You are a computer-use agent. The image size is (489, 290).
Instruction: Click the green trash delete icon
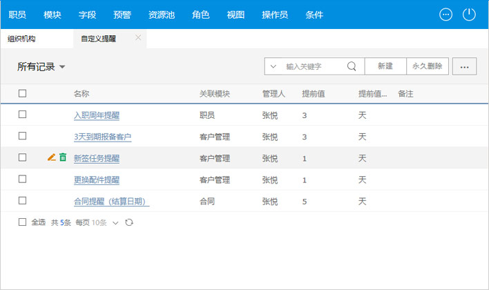pyautogui.click(x=63, y=157)
